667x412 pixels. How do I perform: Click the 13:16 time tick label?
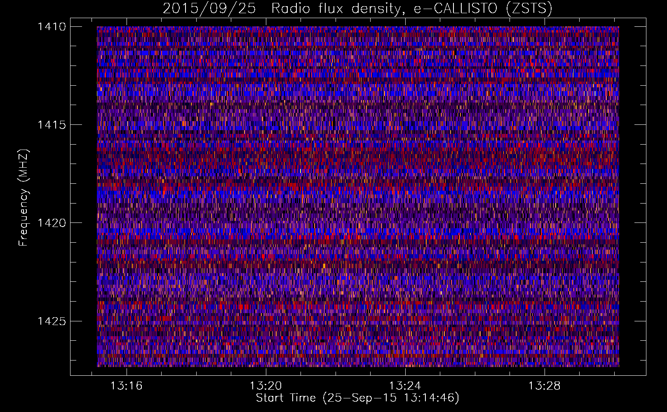coord(127,386)
